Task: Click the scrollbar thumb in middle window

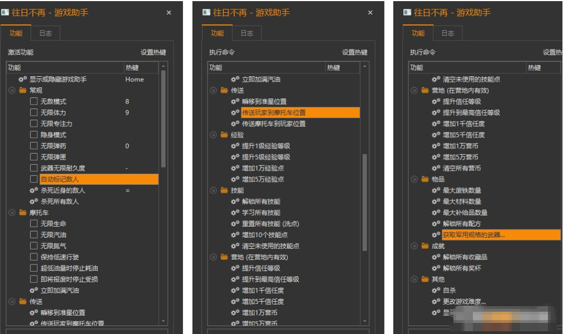Action: 365,200
